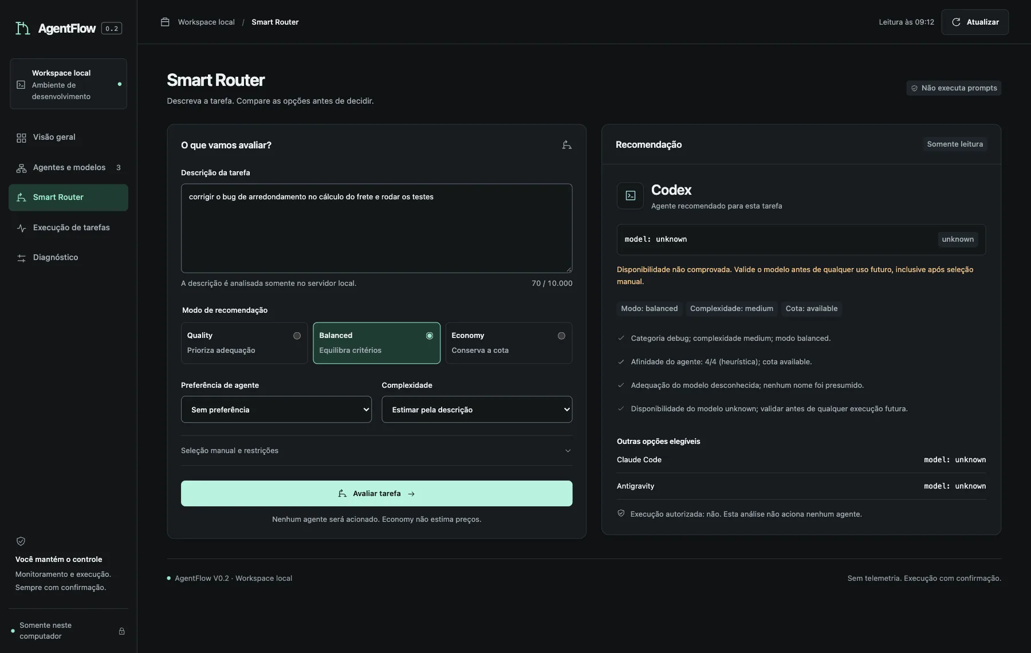This screenshot has width=1031, height=653.
Task: Click the shield icon in Não executa prompts
Action: tap(914, 88)
